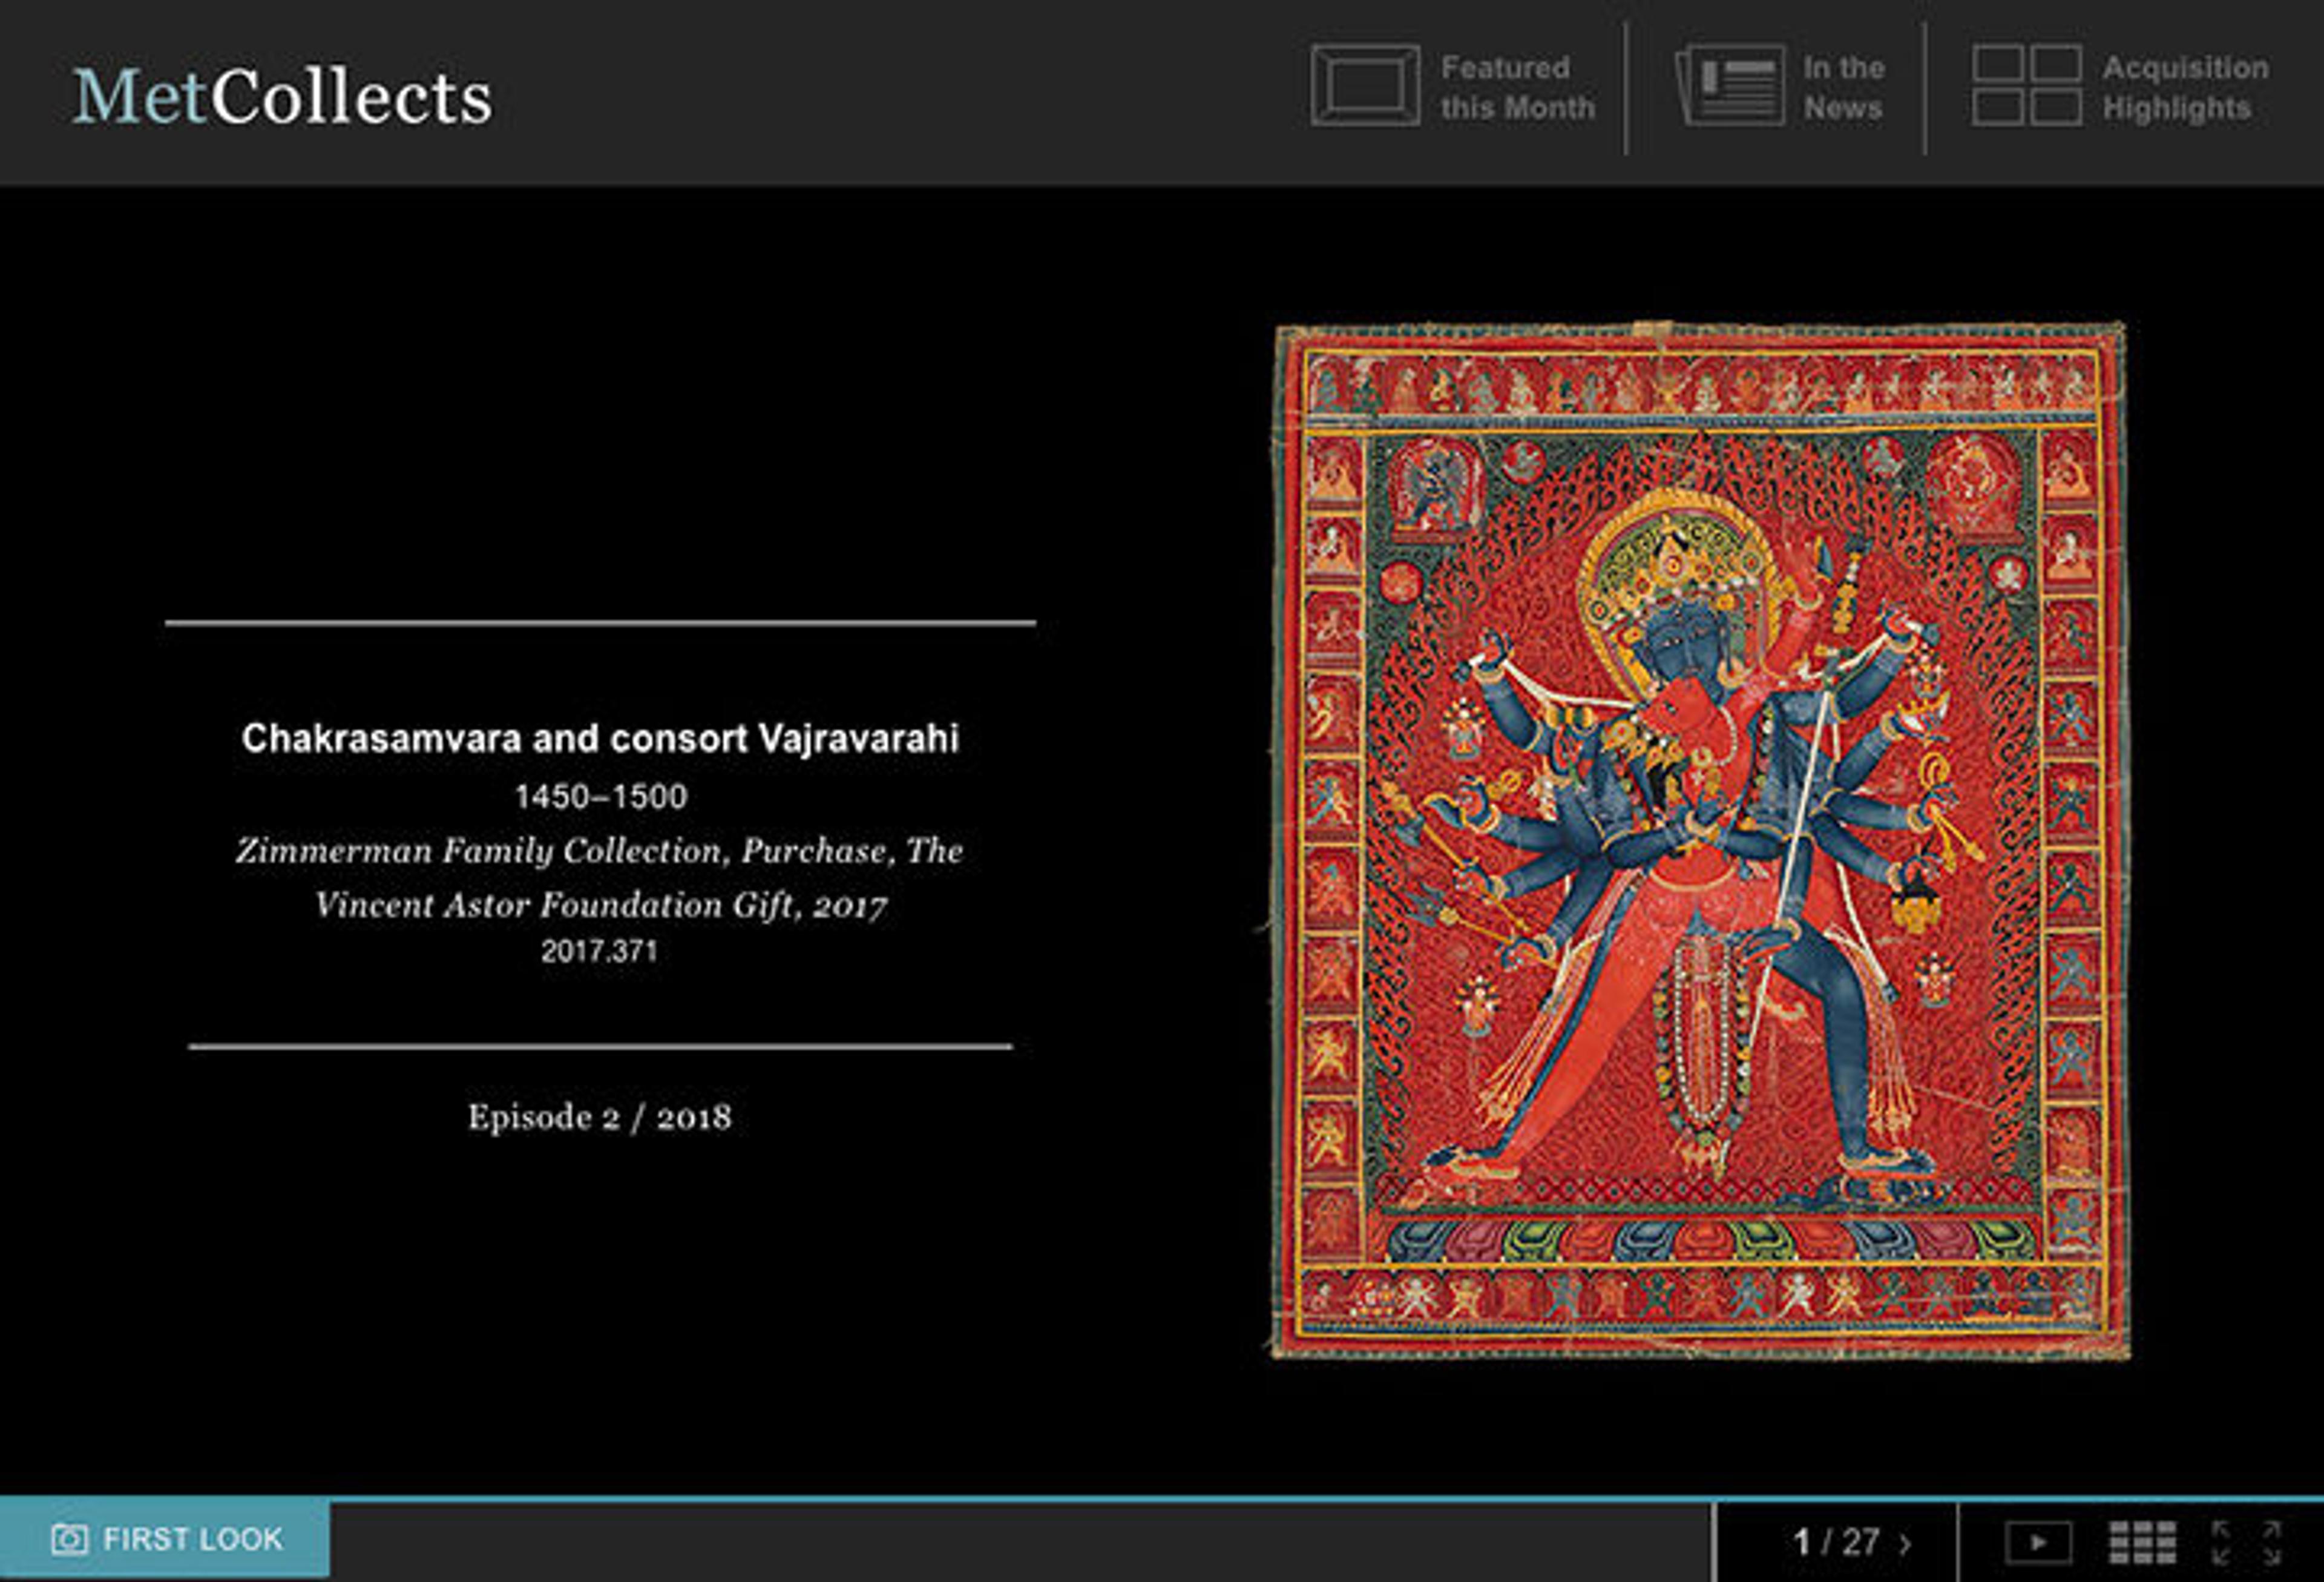The height and width of the screenshot is (1582, 2324).
Task: Enter fullscreen with the expand arrows icon
Action: [x=2245, y=1542]
